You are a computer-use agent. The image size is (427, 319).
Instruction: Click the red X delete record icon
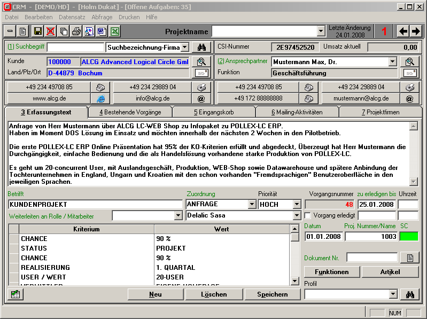coord(50,31)
